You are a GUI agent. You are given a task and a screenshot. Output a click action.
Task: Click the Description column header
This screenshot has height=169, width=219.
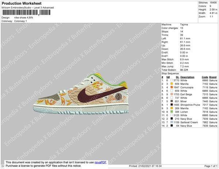tap(187, 77)
